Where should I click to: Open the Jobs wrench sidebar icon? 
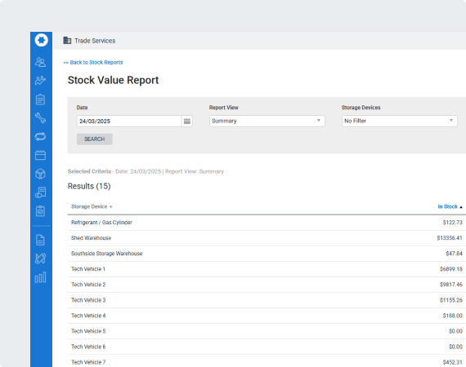coord(40,118)
